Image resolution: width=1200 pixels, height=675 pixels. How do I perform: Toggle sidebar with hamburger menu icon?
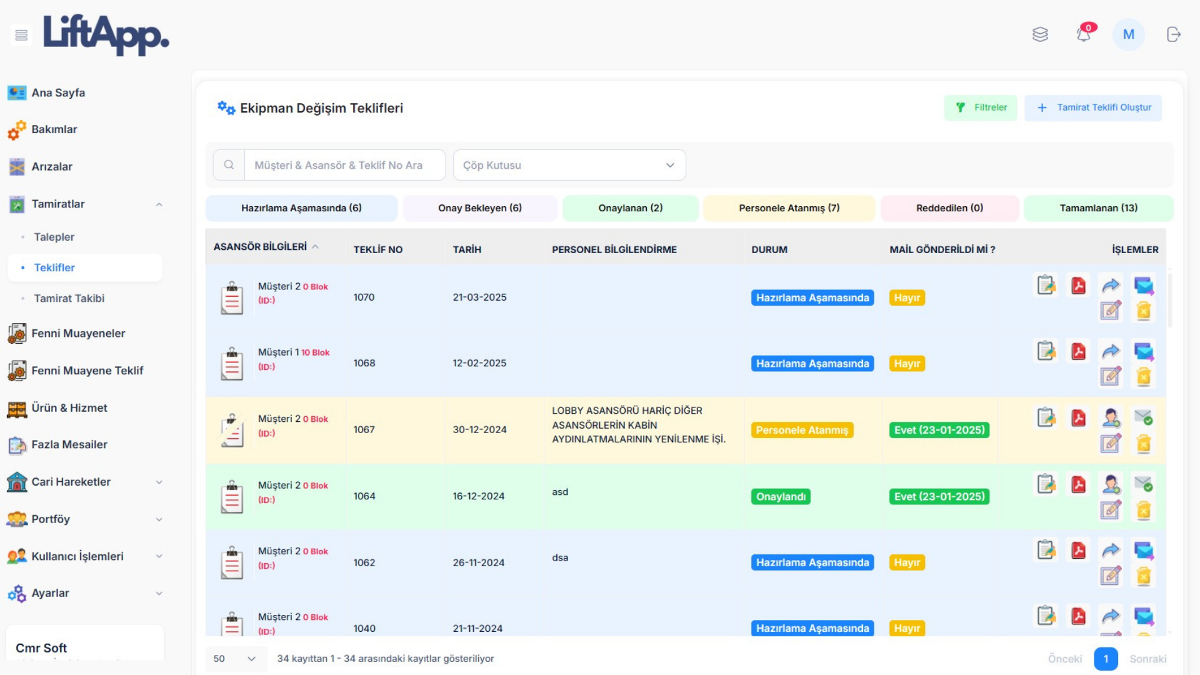21,35
